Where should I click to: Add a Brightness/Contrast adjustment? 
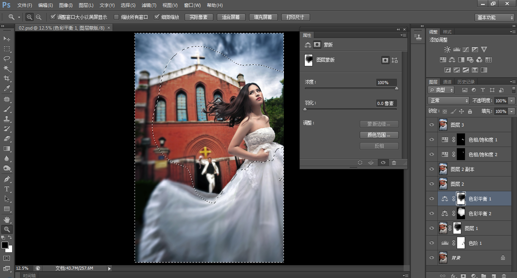[448, 50]
